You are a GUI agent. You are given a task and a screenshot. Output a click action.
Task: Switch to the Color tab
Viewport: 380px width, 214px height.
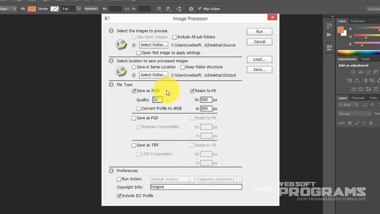pos(342,21)
